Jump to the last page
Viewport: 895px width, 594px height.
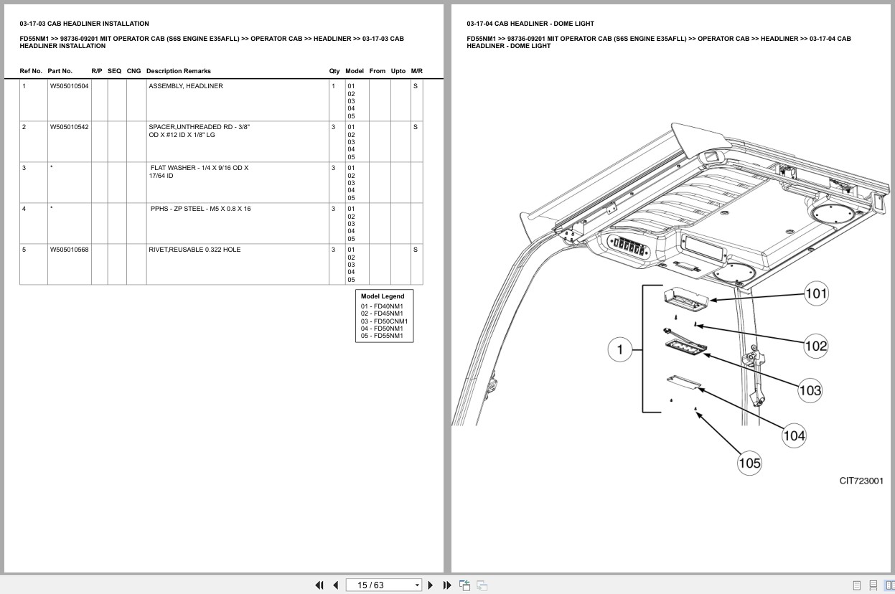(x=447, y=585)
